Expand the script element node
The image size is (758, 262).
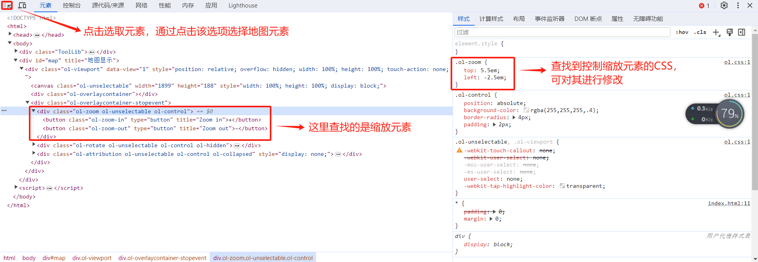point(16,187)
